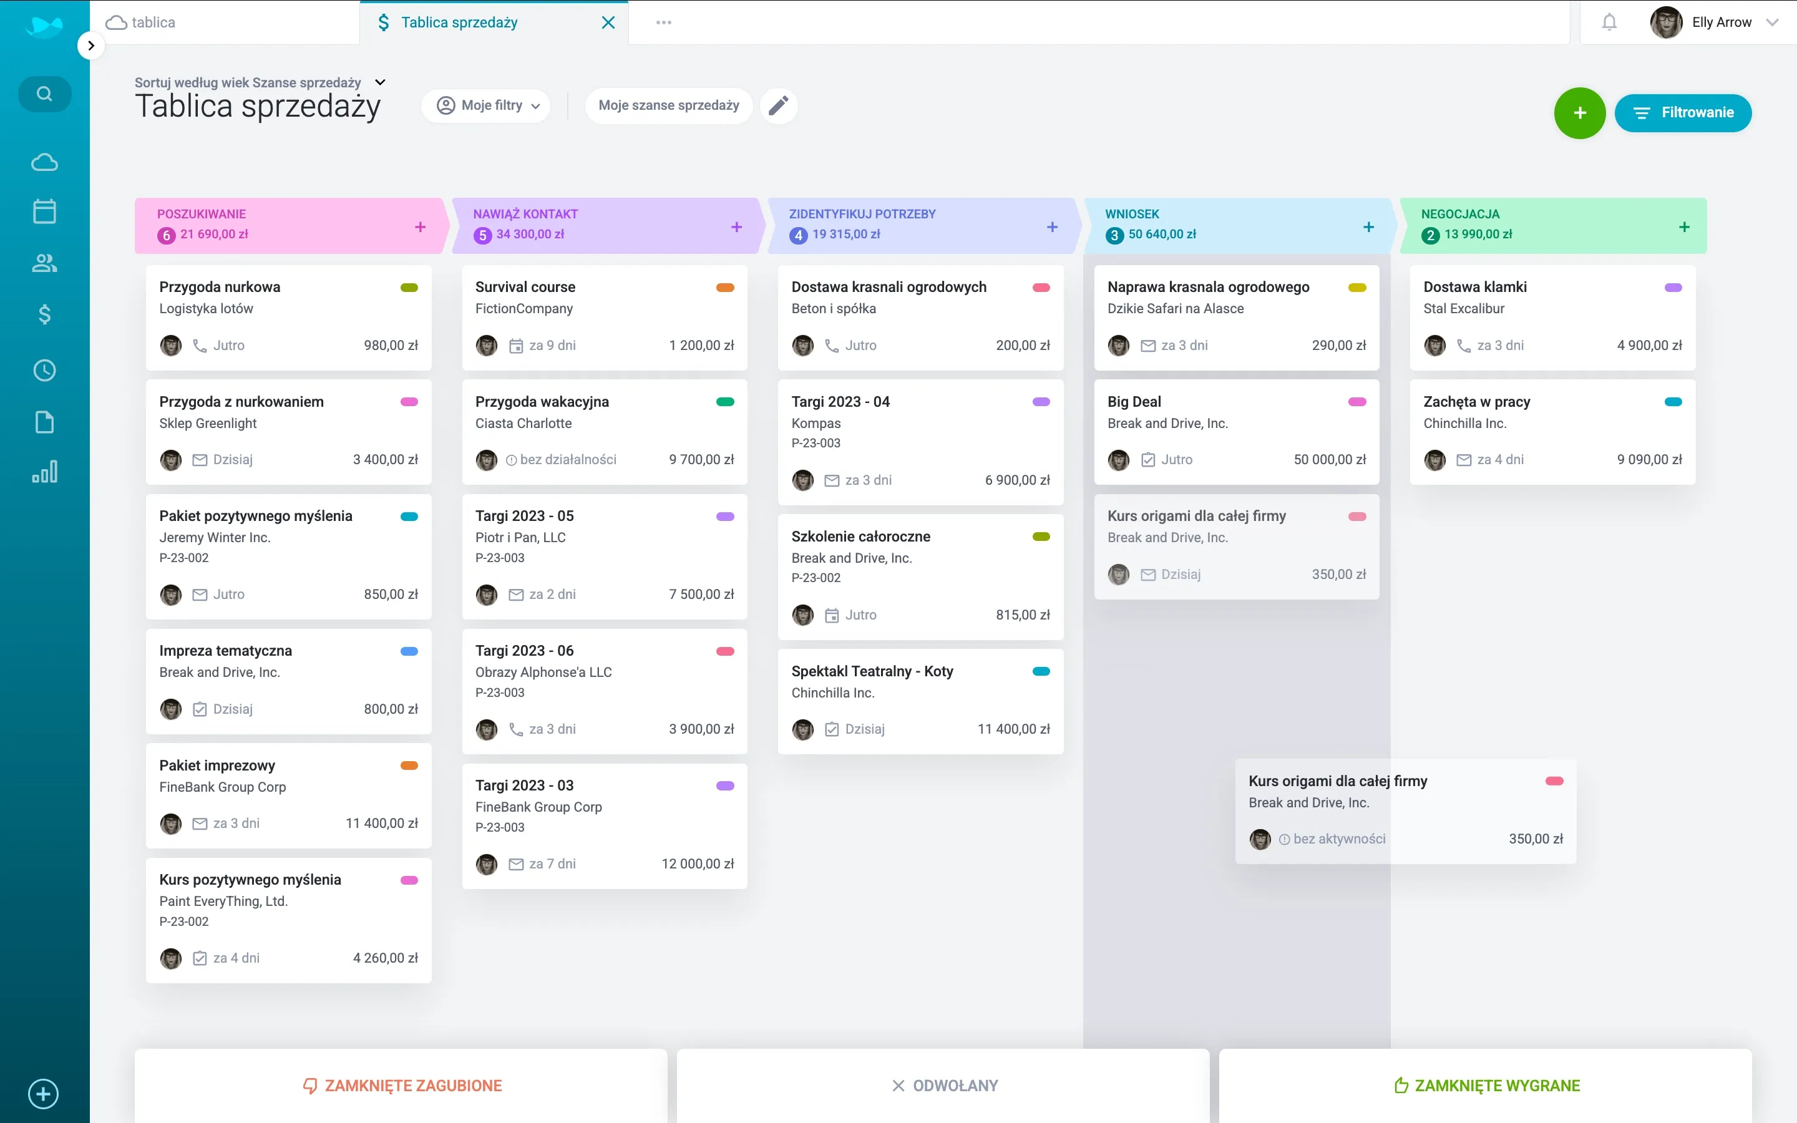Collapse the sidebar with the arrow toggle

(x=91, y=46)
